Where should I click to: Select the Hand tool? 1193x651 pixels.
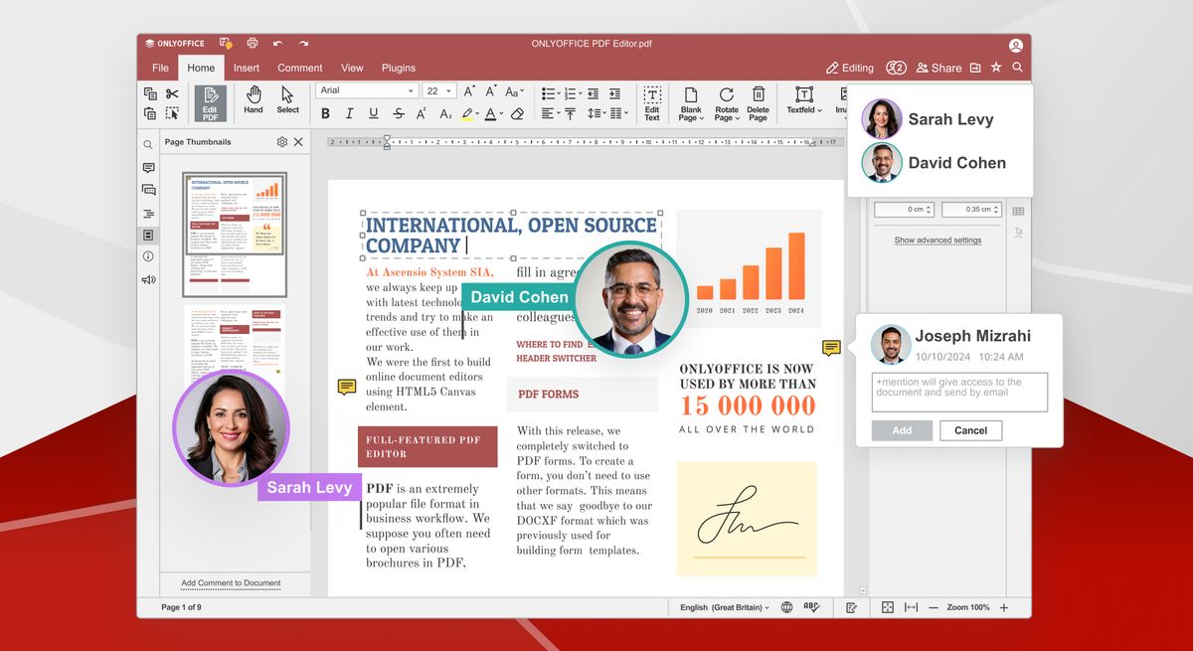254,99
